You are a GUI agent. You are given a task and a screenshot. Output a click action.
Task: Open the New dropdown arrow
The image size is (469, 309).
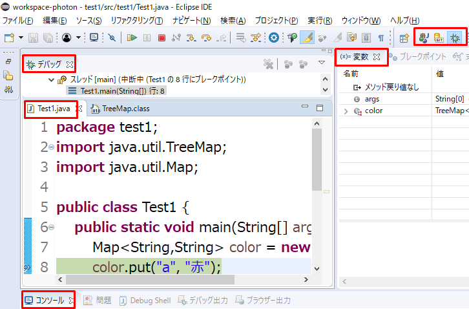click(x=21, y=37)
